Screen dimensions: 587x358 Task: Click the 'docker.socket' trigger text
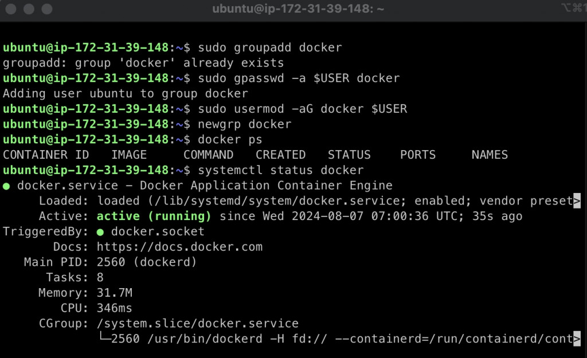158,231
